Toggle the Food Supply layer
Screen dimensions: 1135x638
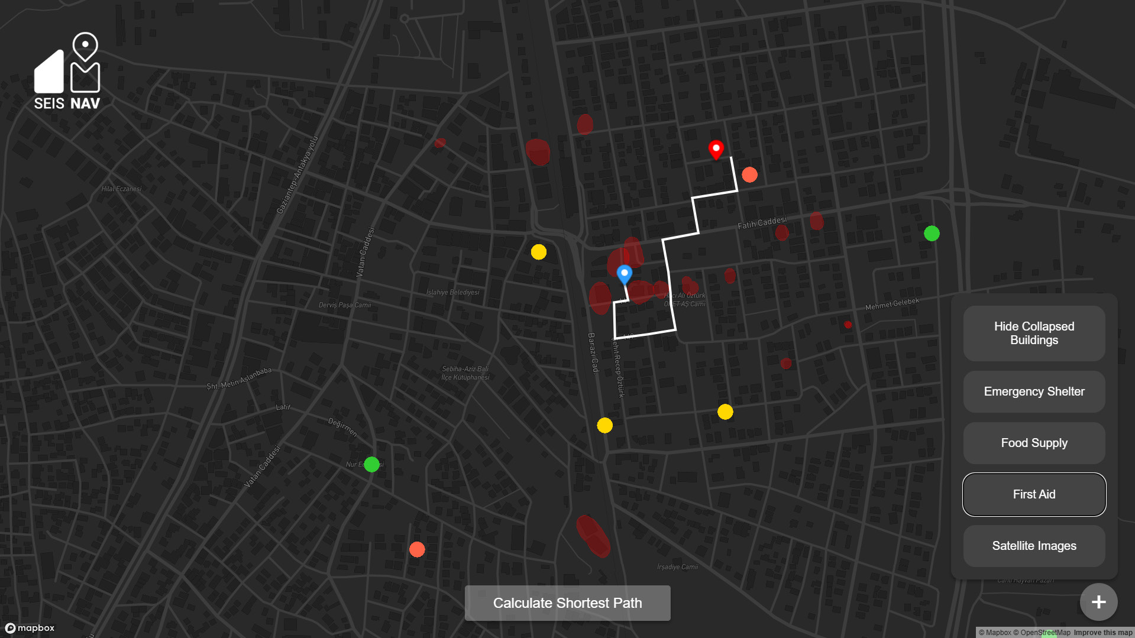click(x=1034, y=443)
